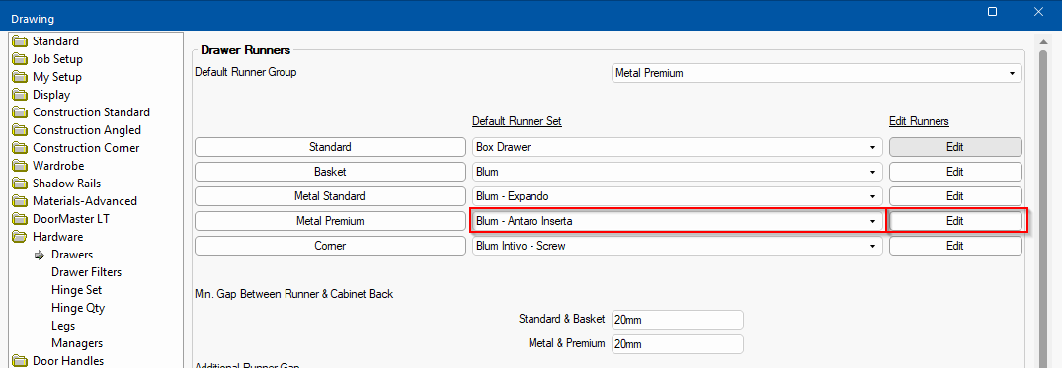
Task: Click the vertical scrollbar on the right
Action: (1043, 203)
